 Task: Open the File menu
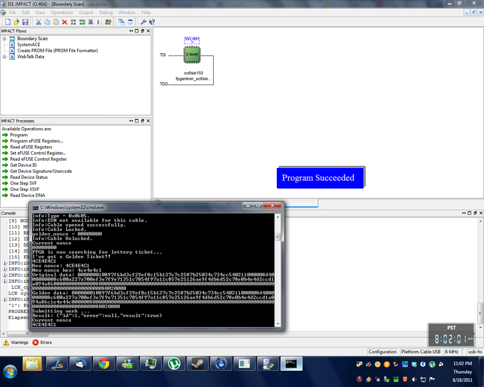click(x=13, y=12)
